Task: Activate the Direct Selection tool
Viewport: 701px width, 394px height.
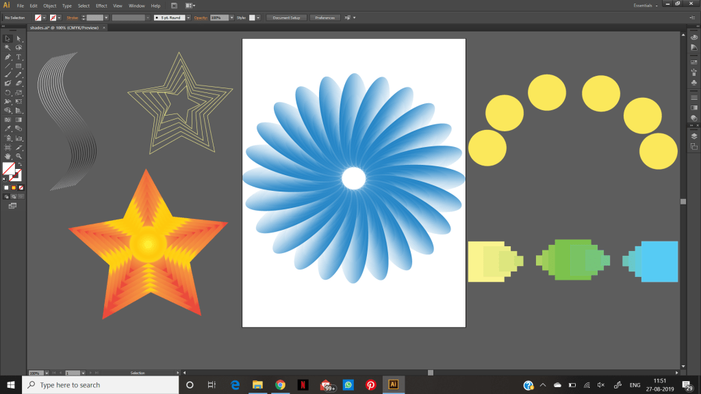Action: tap(19, 39)
